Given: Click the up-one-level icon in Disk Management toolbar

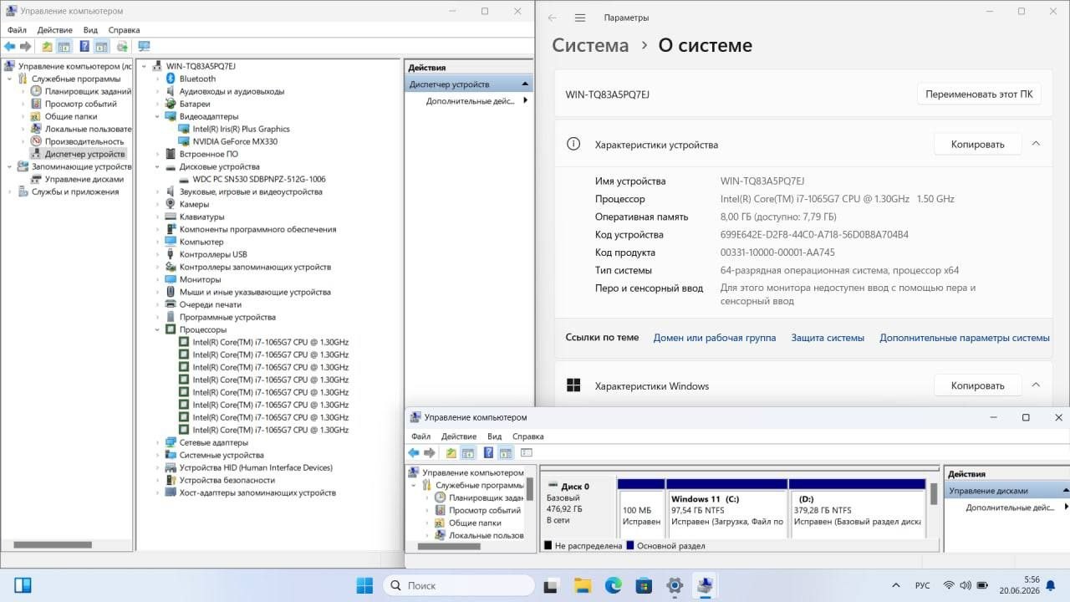Looking at the screenshot, I should pyautogui.click(x=451, y=453).
